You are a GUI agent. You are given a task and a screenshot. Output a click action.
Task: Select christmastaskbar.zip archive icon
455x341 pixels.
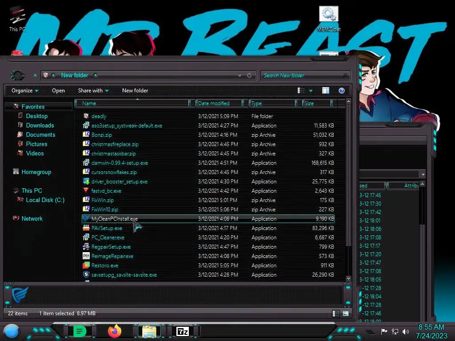point(86,153)
